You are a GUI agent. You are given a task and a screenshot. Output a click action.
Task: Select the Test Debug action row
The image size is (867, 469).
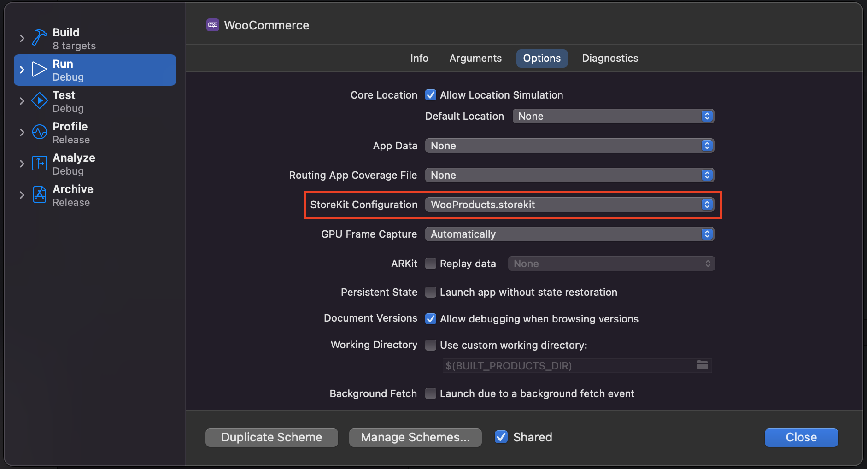[95, 101]
